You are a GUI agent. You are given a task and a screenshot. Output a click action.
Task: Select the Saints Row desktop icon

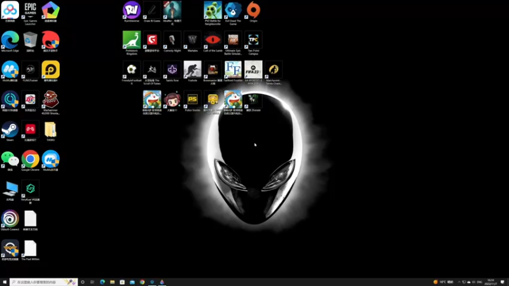click(x=172, y=71)
